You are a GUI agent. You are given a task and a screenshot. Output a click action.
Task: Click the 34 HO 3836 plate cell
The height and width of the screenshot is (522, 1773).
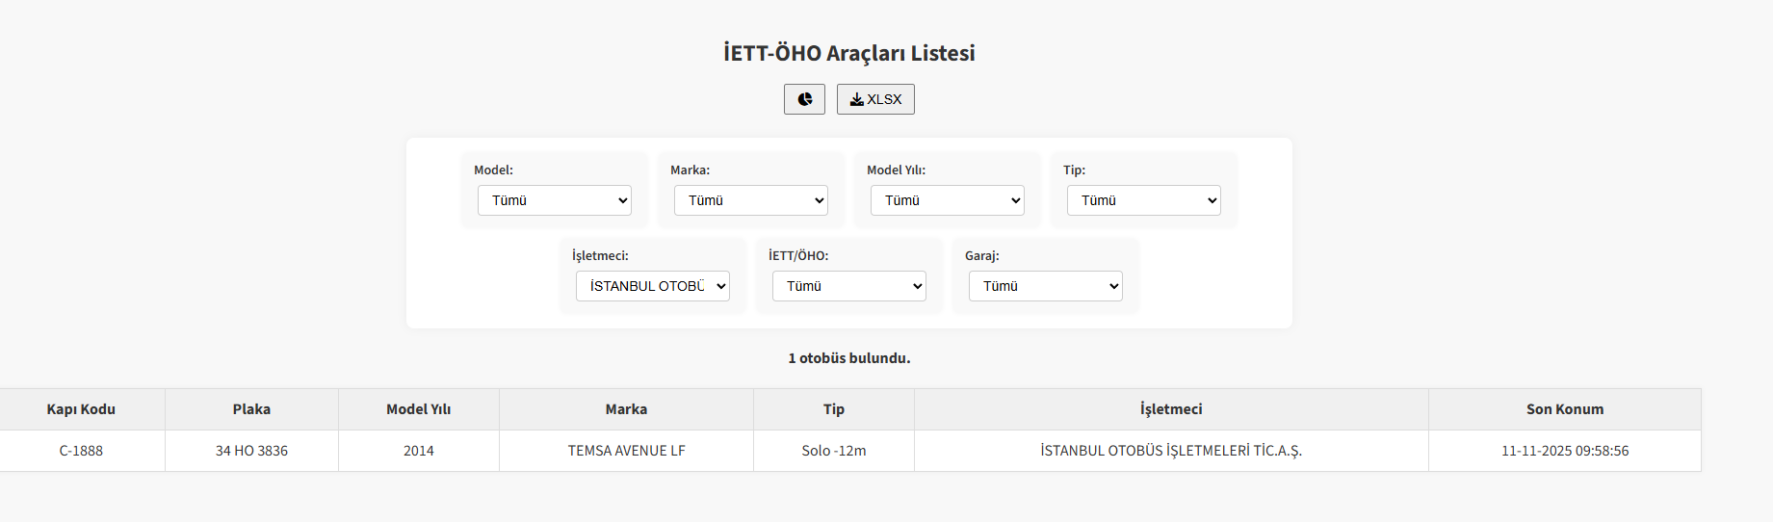click(x=251, y=451)
